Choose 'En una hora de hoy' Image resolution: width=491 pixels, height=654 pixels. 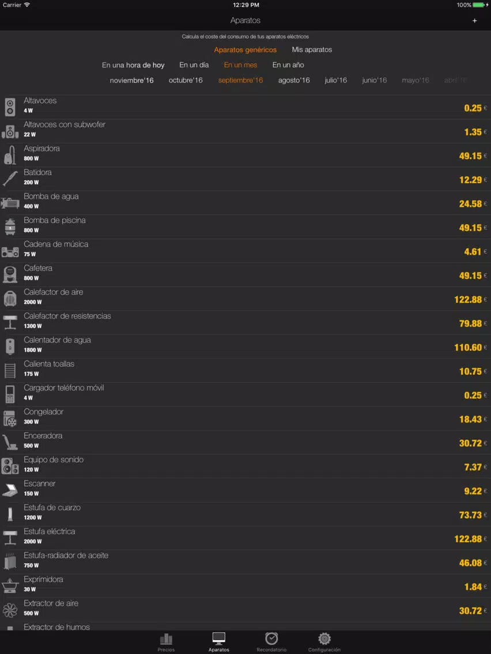coord(133,66)
